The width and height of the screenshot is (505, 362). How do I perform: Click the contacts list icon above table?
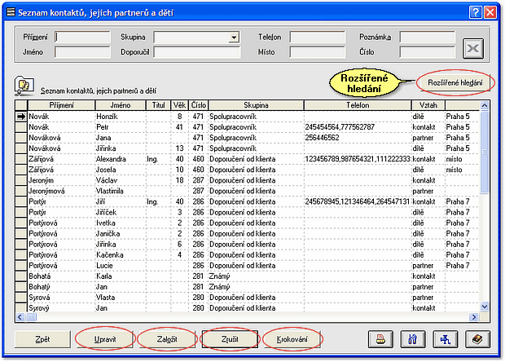click(24, 87)
